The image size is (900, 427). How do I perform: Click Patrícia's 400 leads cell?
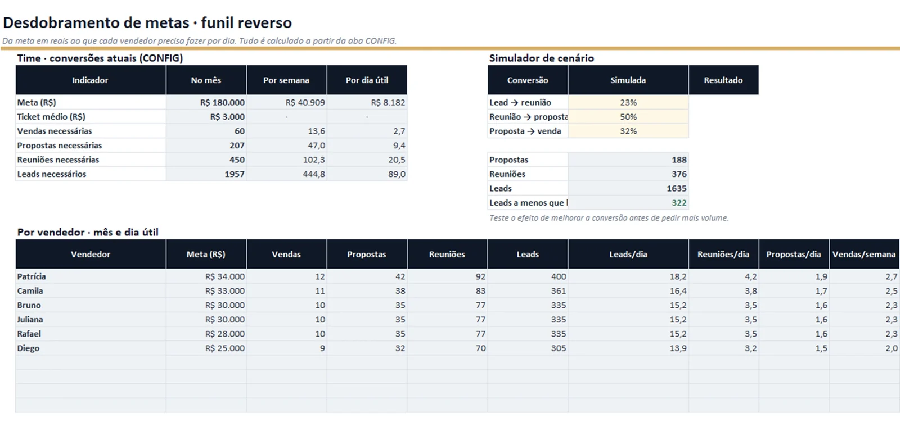point(528,276)
